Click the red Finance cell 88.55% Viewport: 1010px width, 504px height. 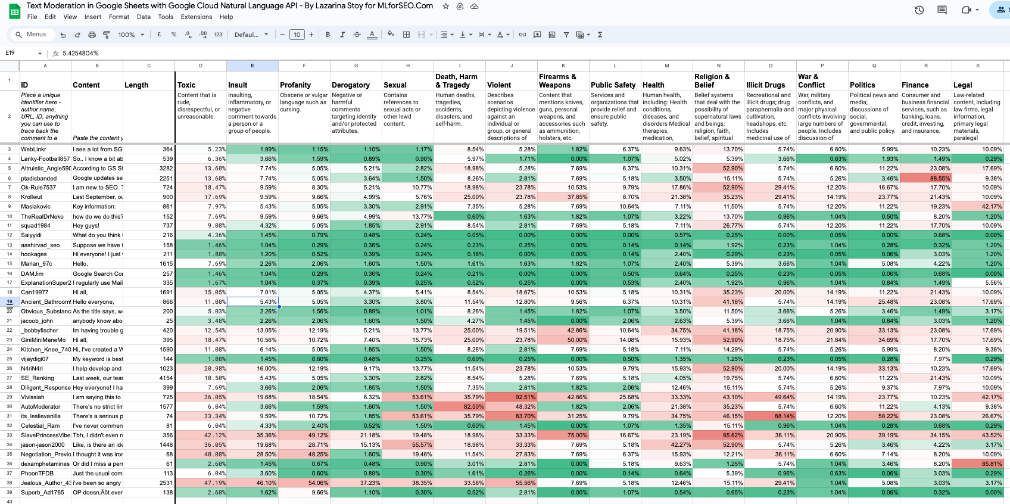tap(926, 178)
